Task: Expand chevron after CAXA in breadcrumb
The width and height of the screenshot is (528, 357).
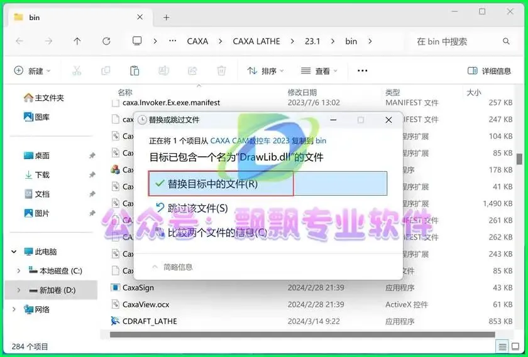Action: 220,41
